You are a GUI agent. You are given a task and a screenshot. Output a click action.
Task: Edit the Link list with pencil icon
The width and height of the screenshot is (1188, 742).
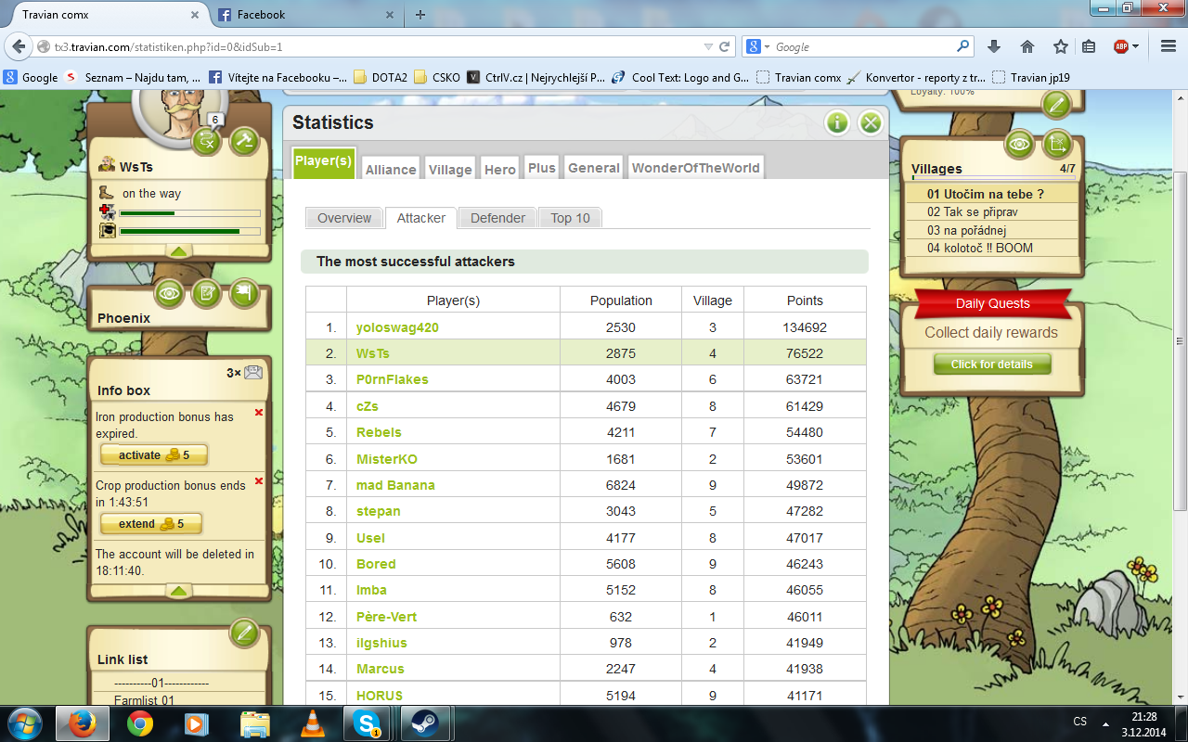[244, 633]
